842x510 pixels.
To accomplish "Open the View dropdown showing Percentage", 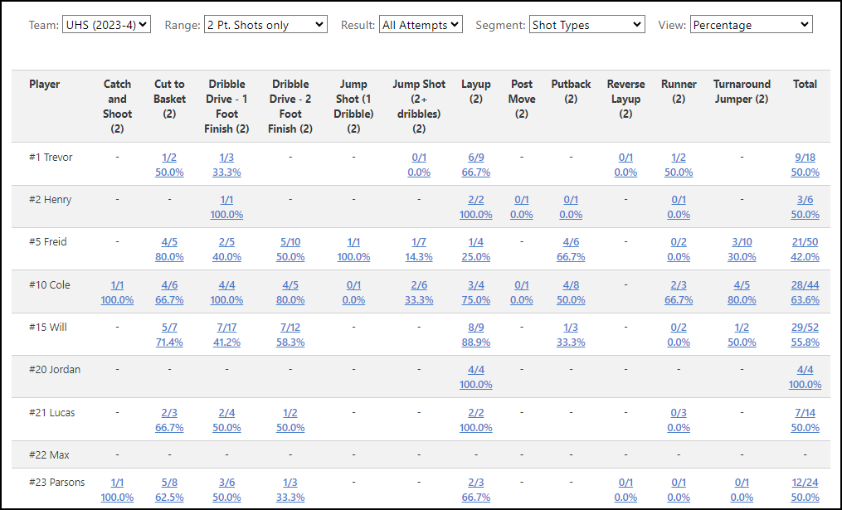I will (751, 25).
